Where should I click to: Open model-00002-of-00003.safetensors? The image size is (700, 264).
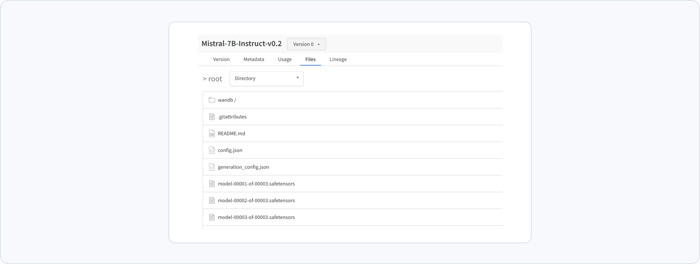256,200
